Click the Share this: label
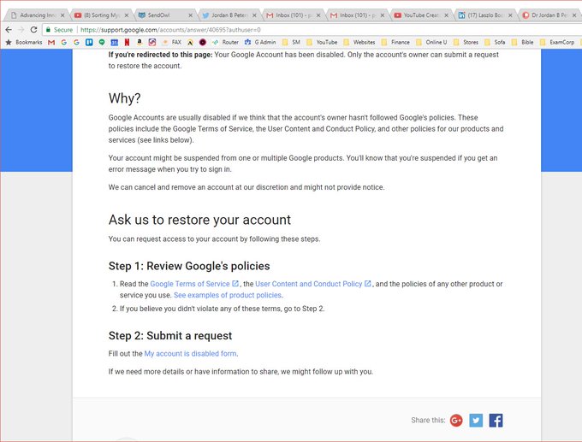582x442 pixels. point(428,420)
